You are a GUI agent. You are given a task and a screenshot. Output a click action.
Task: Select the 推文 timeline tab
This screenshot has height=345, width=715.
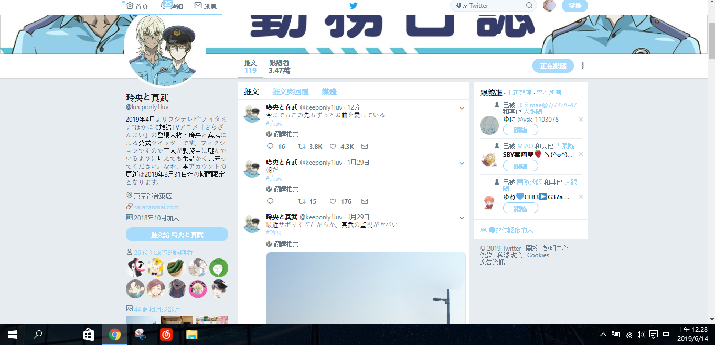[x=252, y=92]
